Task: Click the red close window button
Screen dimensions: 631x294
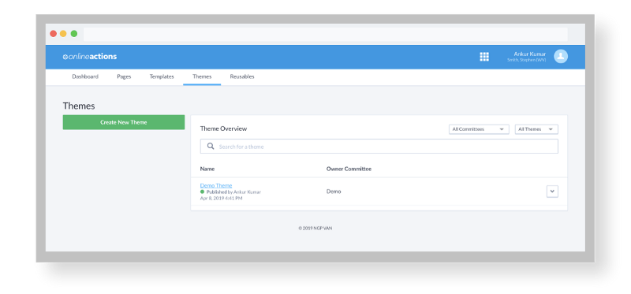Action: (x=53, y=34)
